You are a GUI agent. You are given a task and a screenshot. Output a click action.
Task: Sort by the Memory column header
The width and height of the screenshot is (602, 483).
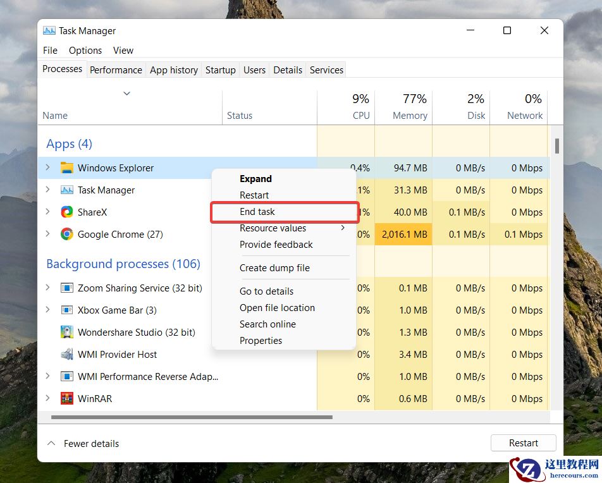[403, 107]
